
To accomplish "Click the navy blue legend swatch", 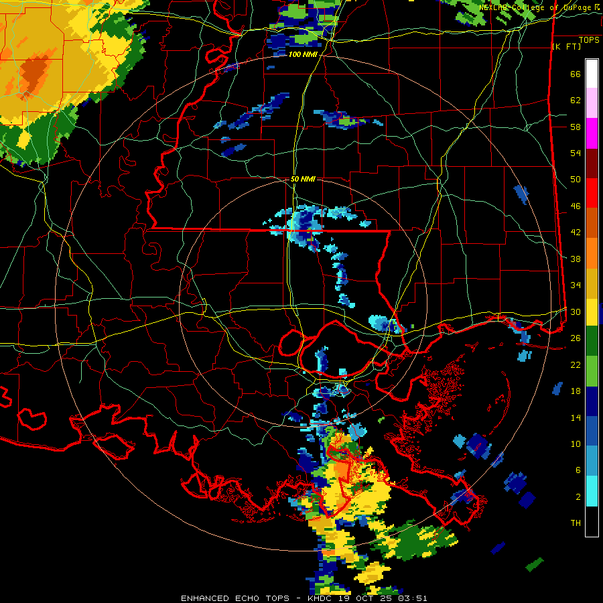I will point(592,401).
